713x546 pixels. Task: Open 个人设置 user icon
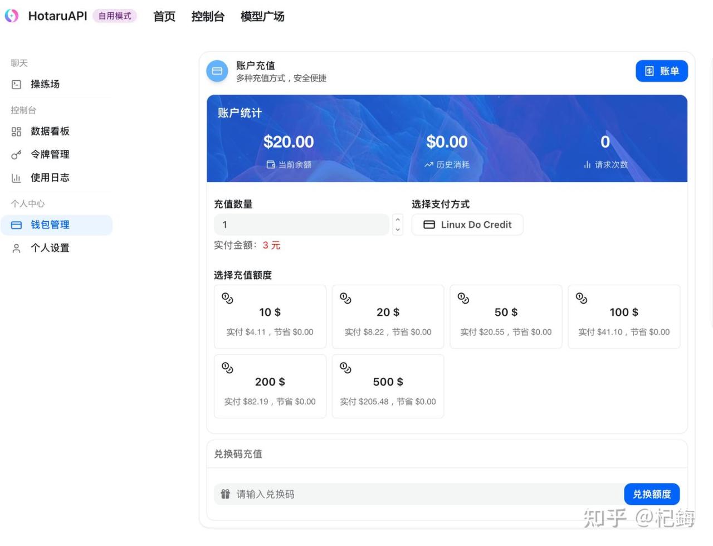[x=16, y=248]
